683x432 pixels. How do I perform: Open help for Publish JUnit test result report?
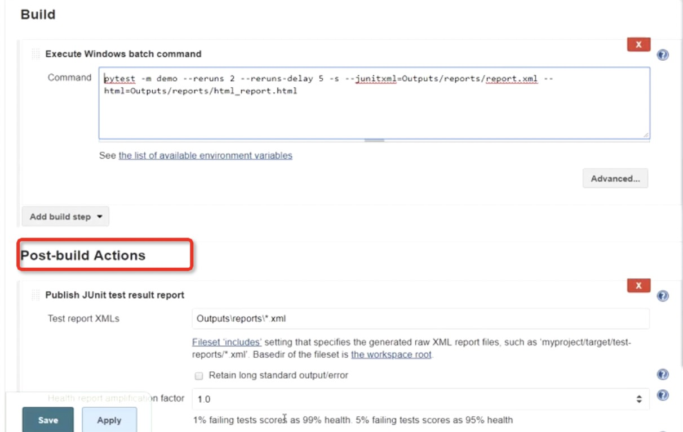(663, 296)
